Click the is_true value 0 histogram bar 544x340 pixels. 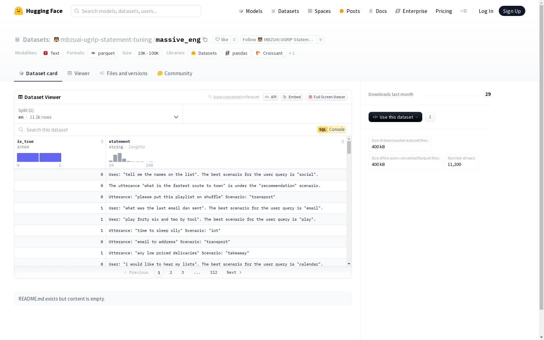coord(28,157)
